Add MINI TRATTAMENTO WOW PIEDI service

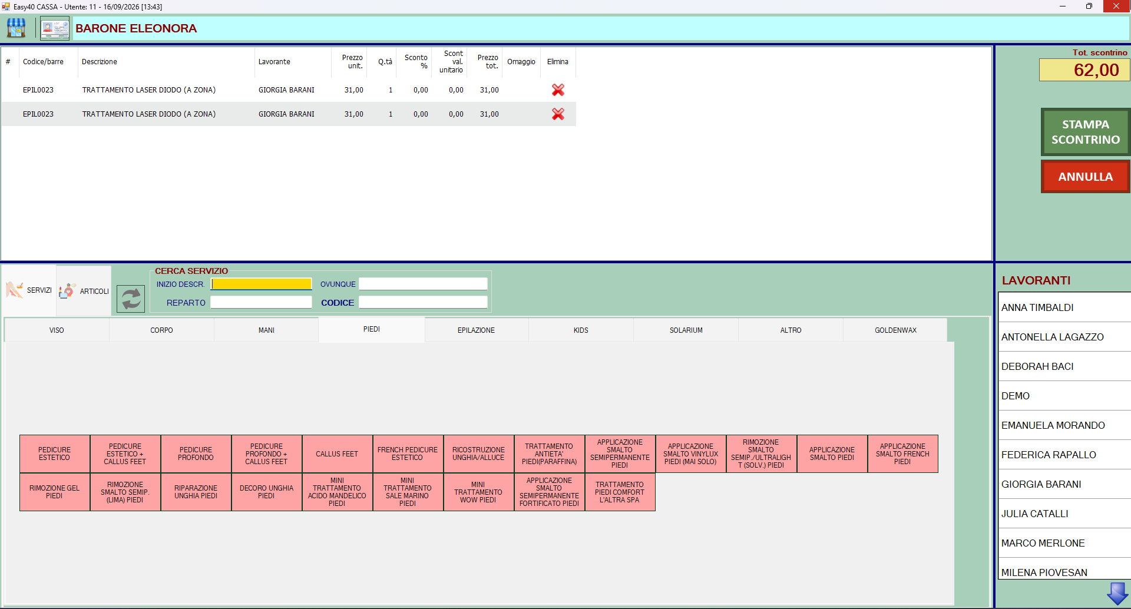click(x=478, y=492)
